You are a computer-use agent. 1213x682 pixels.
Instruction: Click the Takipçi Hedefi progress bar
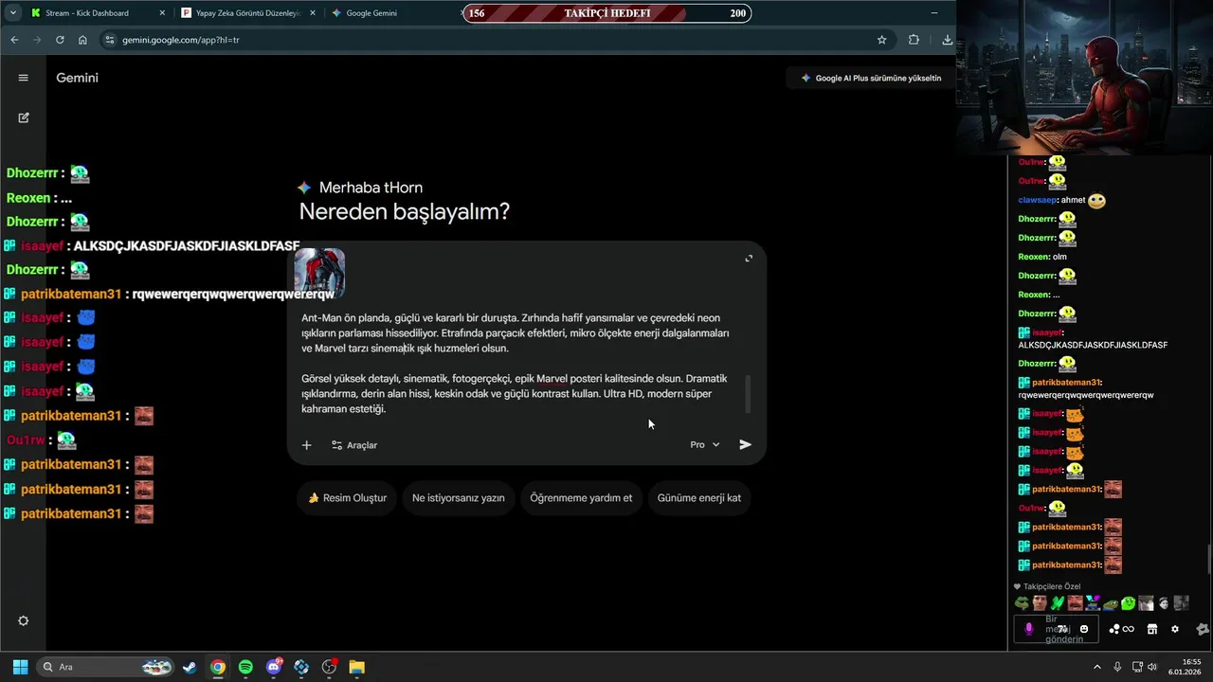click(607, 13)
